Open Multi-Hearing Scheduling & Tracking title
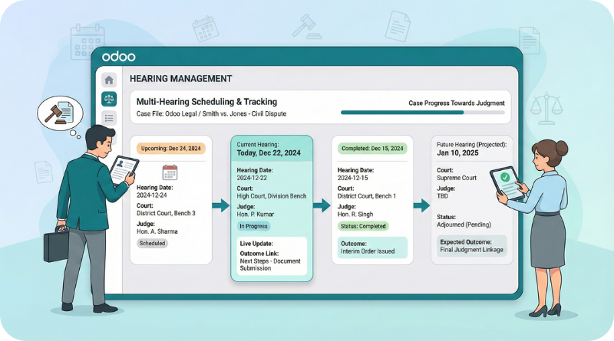This screenshot has width=614, height=341. coord(206,101)
